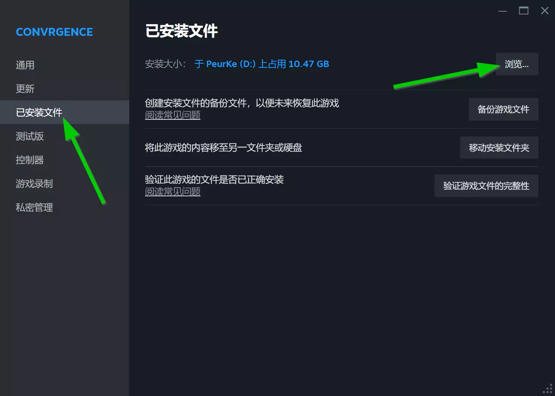Click 移动安装文件夹 to relocate the game
The image size is (555, 396).
tap(499, 148)
